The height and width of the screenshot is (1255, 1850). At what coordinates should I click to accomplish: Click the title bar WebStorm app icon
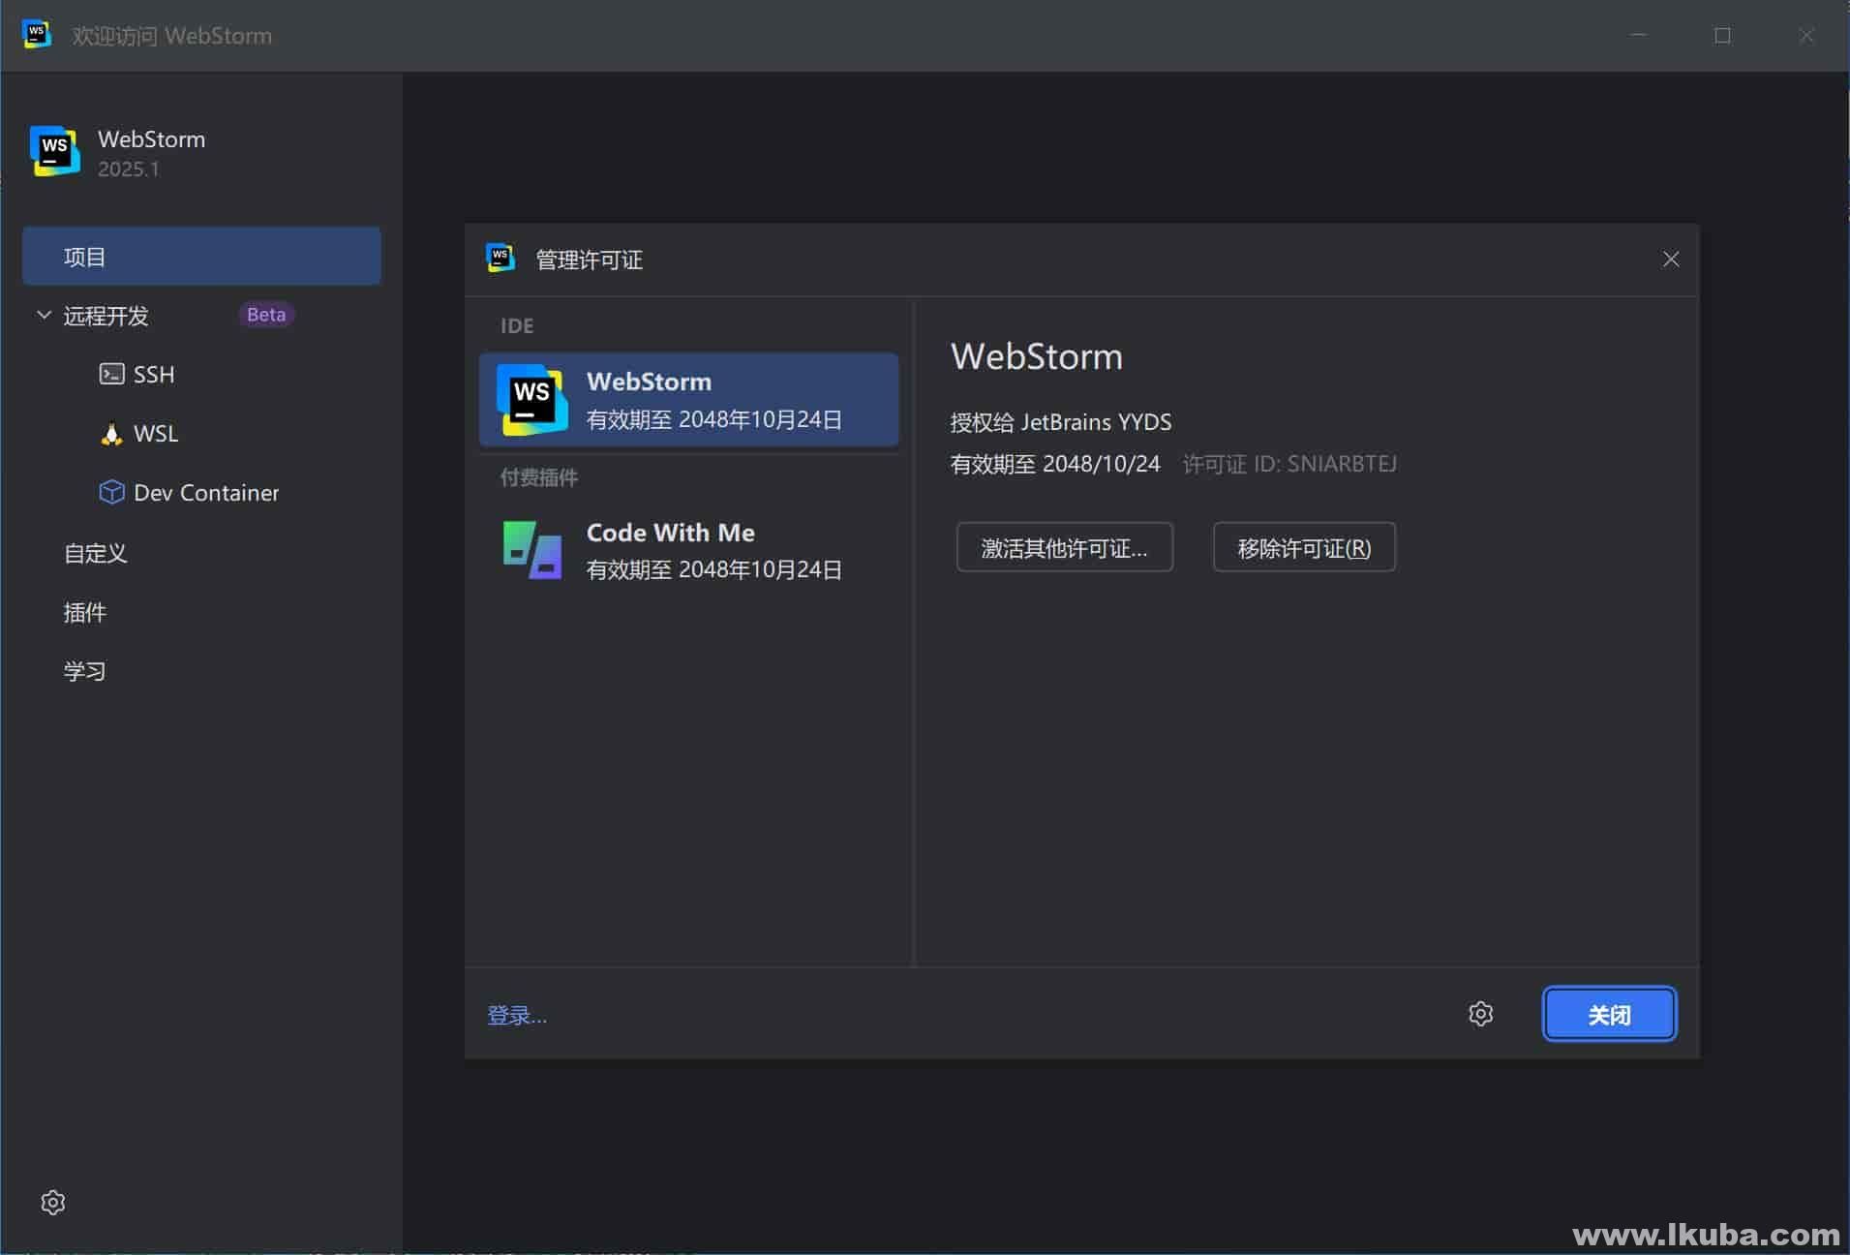click(x=36, y=35)
